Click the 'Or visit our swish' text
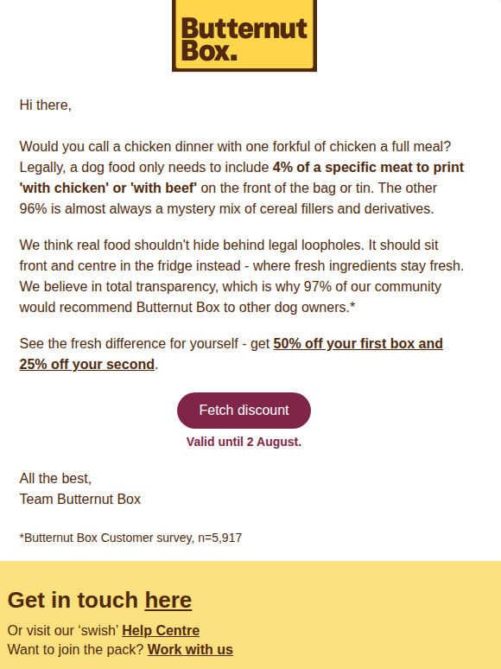Screen dimensions: 501x669 (63, 631)
